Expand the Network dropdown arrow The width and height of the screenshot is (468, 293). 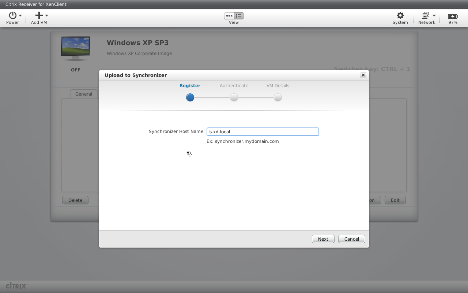(434, 15)
